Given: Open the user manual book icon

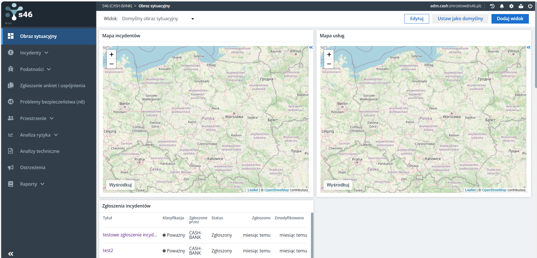Looking at the screenshot, I should point(521,6).
